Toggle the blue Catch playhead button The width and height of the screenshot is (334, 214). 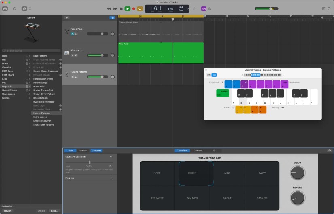point(112,18)
